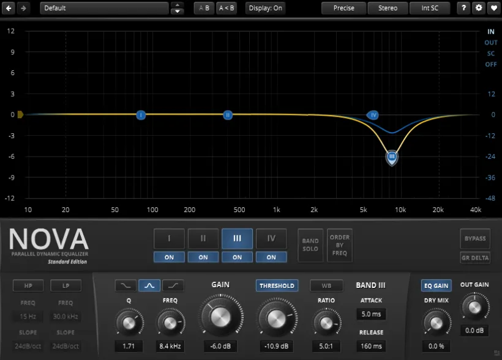Select low shelf filter shape icon
This screenshot has height=360, width=502.
click(125, 285)
